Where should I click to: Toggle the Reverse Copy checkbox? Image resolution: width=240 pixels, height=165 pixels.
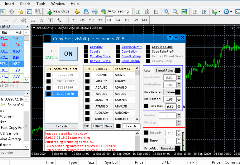pyautogui.click(x=148, y=61)
